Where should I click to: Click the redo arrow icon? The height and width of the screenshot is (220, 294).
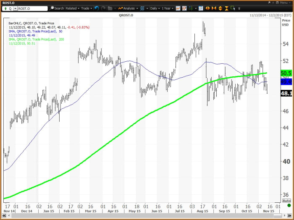pyautogui.click(x=103, y=8)
